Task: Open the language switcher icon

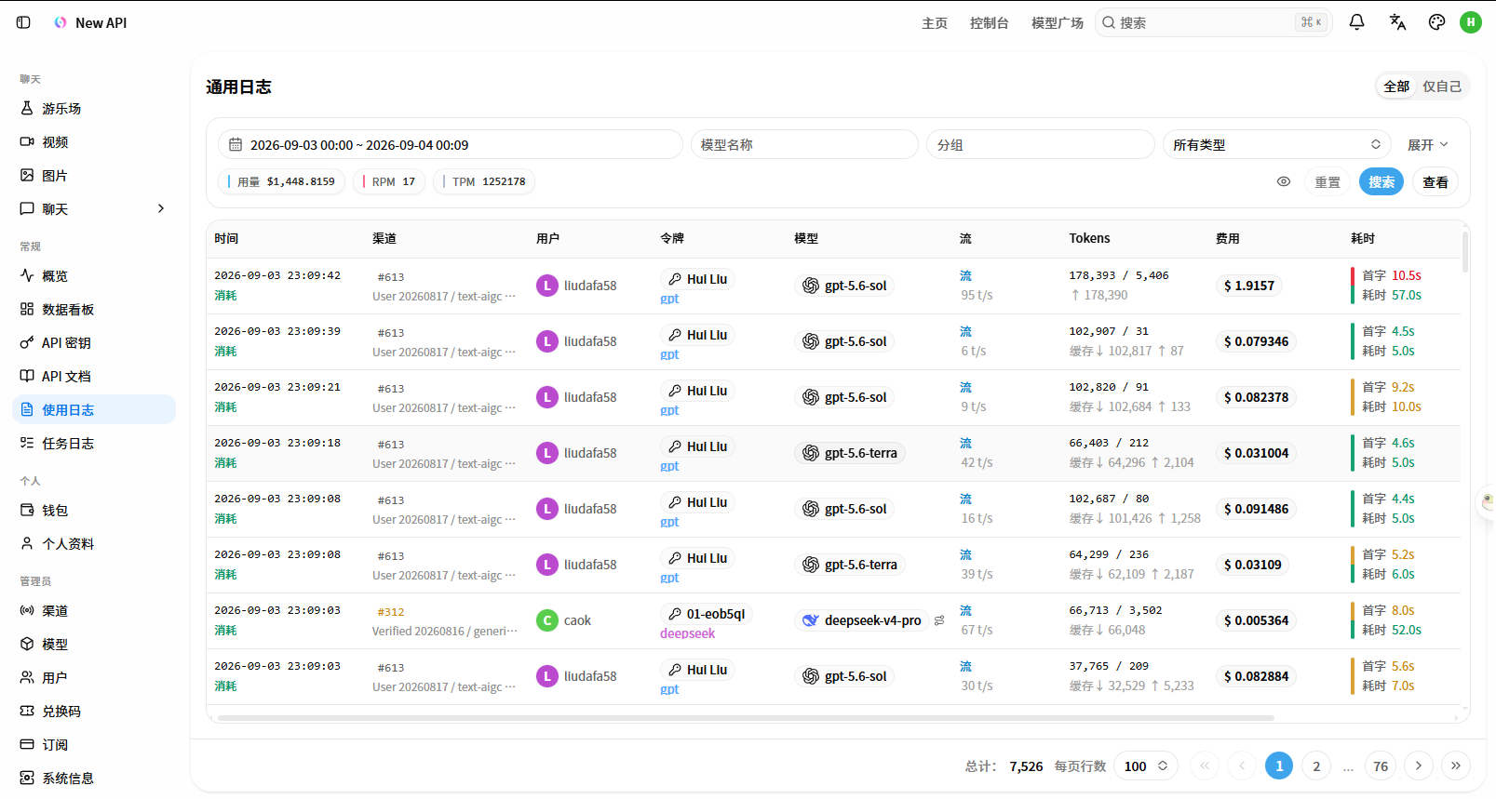Action: [x=1397, y=22]
